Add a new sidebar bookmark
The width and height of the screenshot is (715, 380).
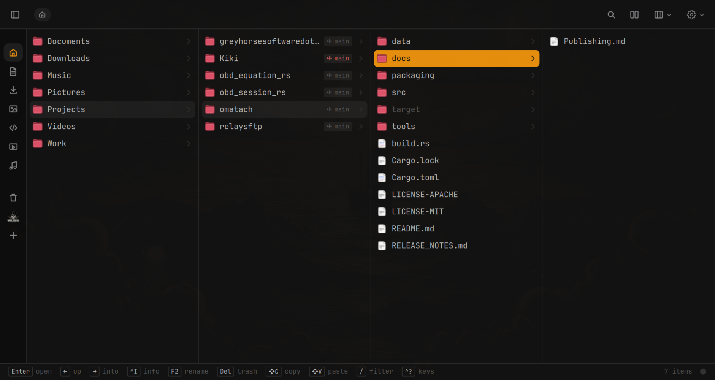pyautogui.click(x=13, y=236)
